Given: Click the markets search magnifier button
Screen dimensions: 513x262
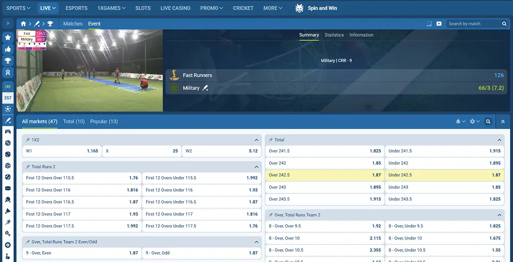Looking at the screenshot, I should click(488, 121).
